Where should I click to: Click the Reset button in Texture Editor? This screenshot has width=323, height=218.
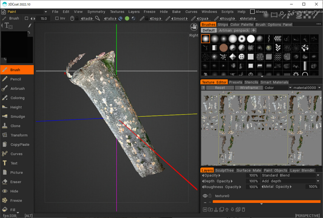(x=220, y=88)
